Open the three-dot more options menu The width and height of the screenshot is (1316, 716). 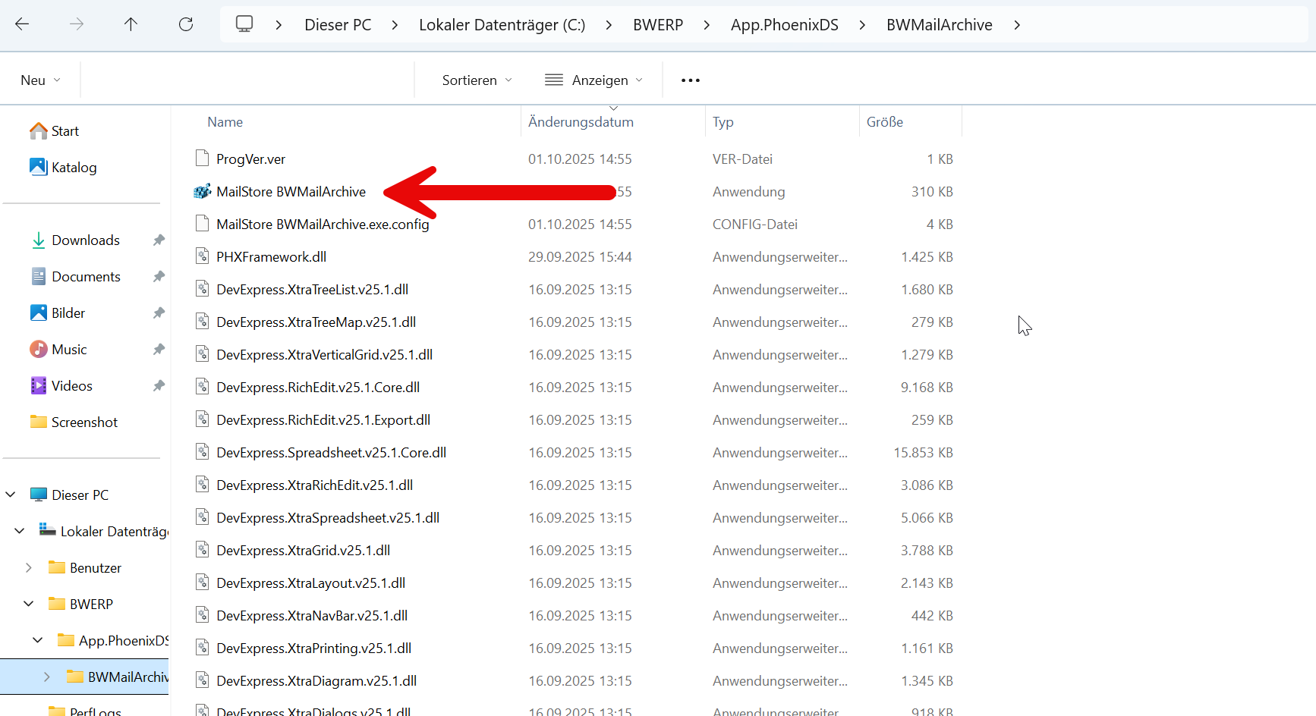(690, 80)
